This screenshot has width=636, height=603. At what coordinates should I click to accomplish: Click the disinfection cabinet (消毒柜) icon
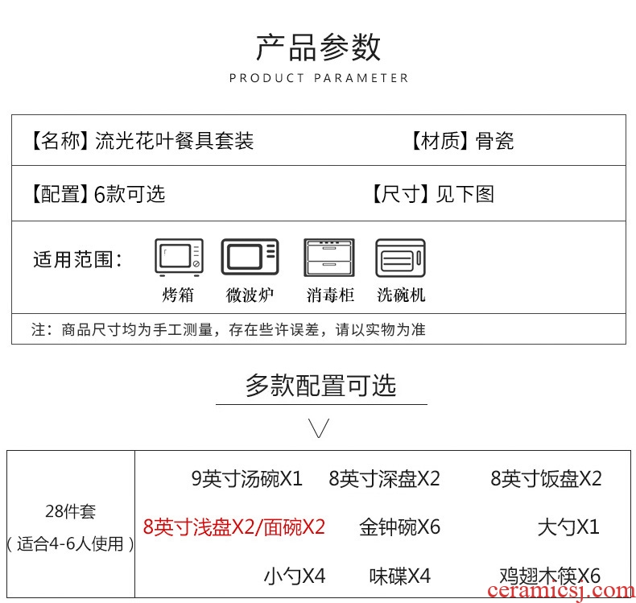(x=330, y=258)
